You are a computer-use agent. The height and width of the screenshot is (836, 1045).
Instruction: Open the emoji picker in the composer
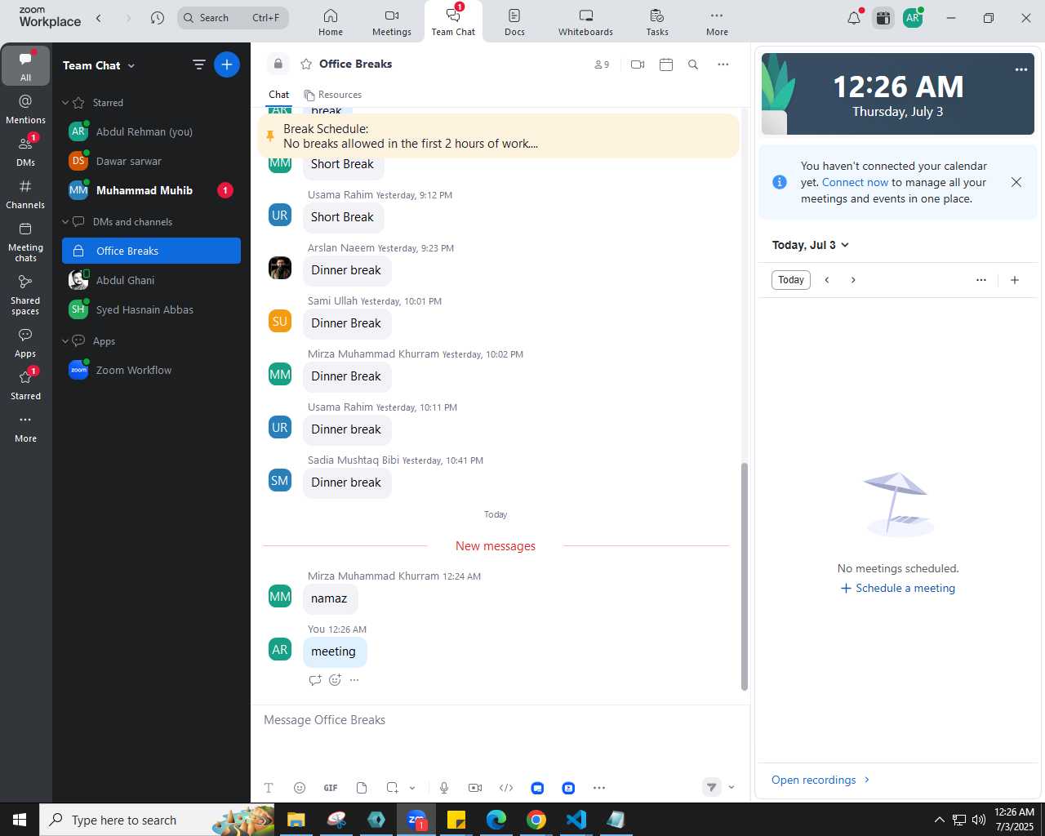300,788
